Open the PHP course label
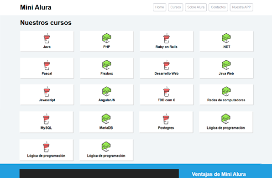The image size is (272, 178). (106, 47)
